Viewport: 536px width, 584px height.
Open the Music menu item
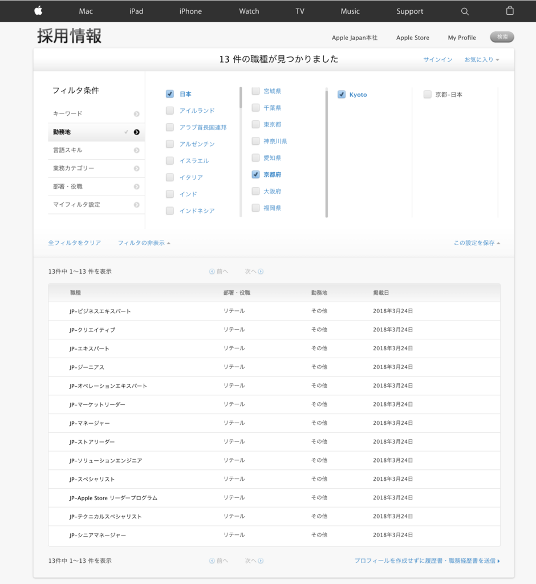click(x=350, y=11)
